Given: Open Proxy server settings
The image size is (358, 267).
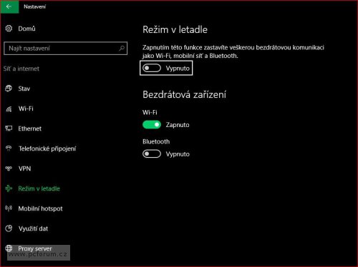Looking at the screenshot, I should [x=35, y=248].
